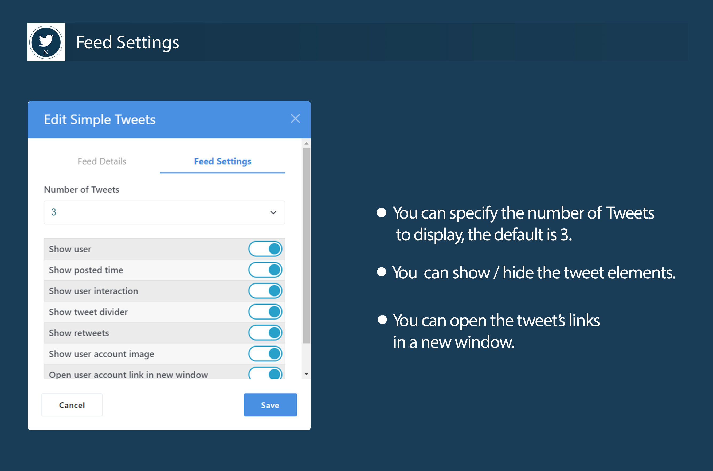Disable the Show retweets toggle
The image size is (713, 471).
point(265,333)
